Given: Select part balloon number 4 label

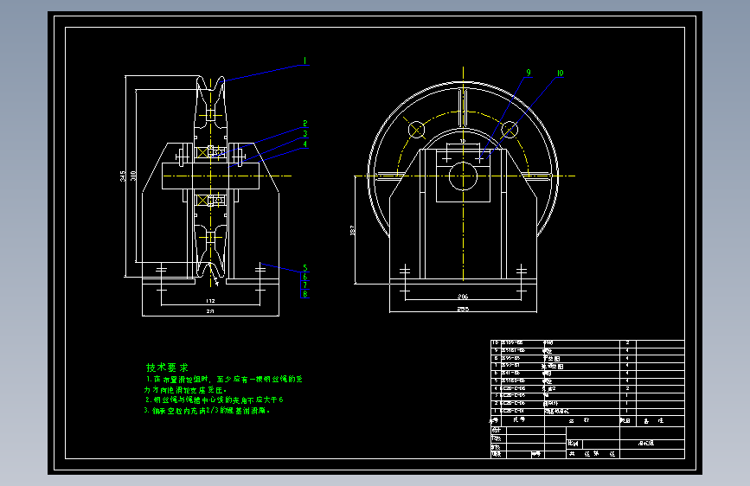Looking at the screenshot, I should (305, 144).
